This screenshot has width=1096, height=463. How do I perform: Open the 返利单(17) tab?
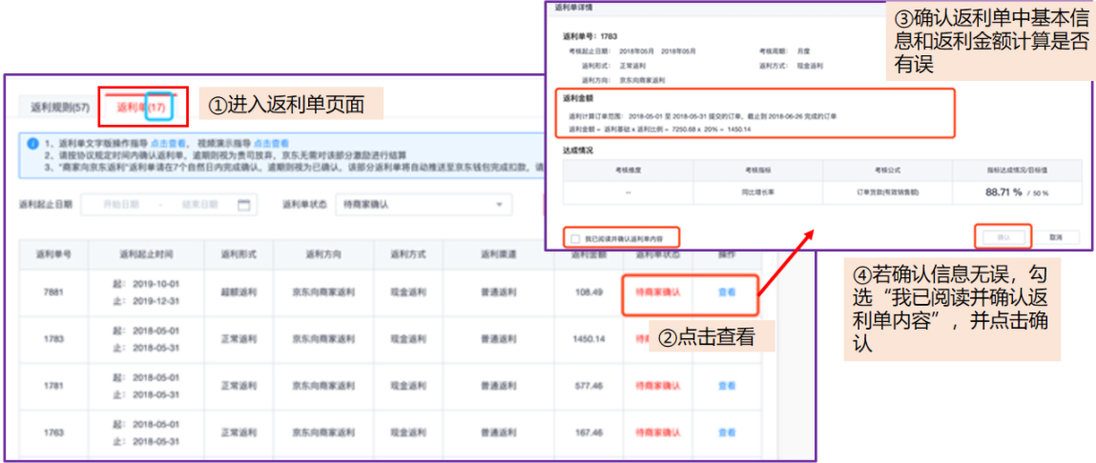click(x=141, y=108)
